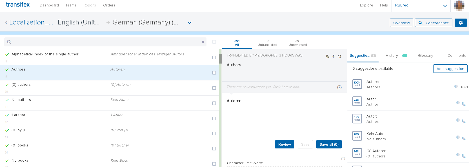This screenshot has width=469, height=167.
Task: Expand the German language dropdown chevron
Action: tap(190, 23)
